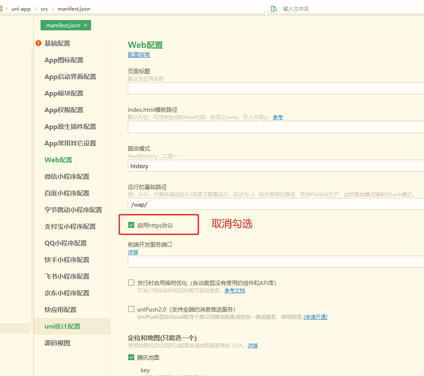Select 微信小程序配置 in sidebar
This screenshot has width=424, height=376.
(67, 177)
